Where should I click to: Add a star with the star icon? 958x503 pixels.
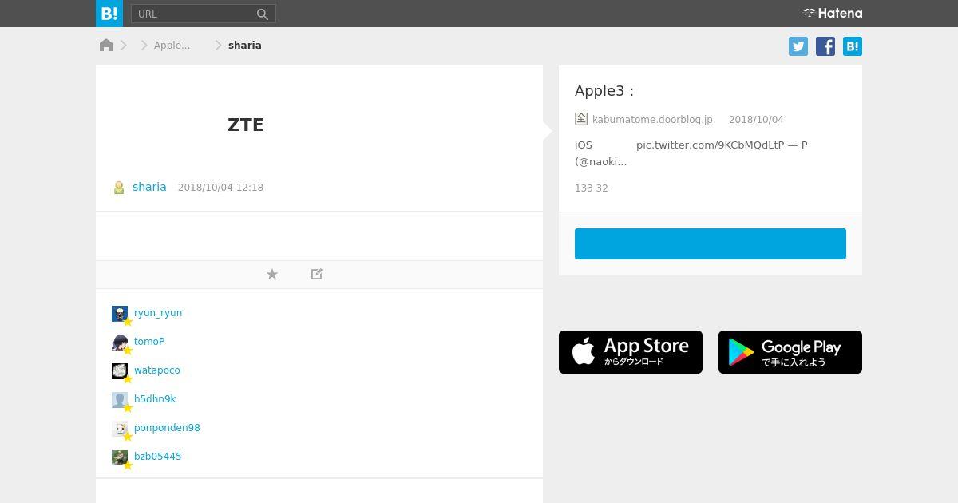[272, 274]
